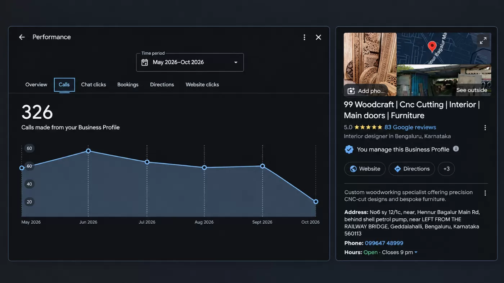Click the Custom woodworking specialist description text
This screenshot has width=504, height=283.
click(x=409, y=196)
